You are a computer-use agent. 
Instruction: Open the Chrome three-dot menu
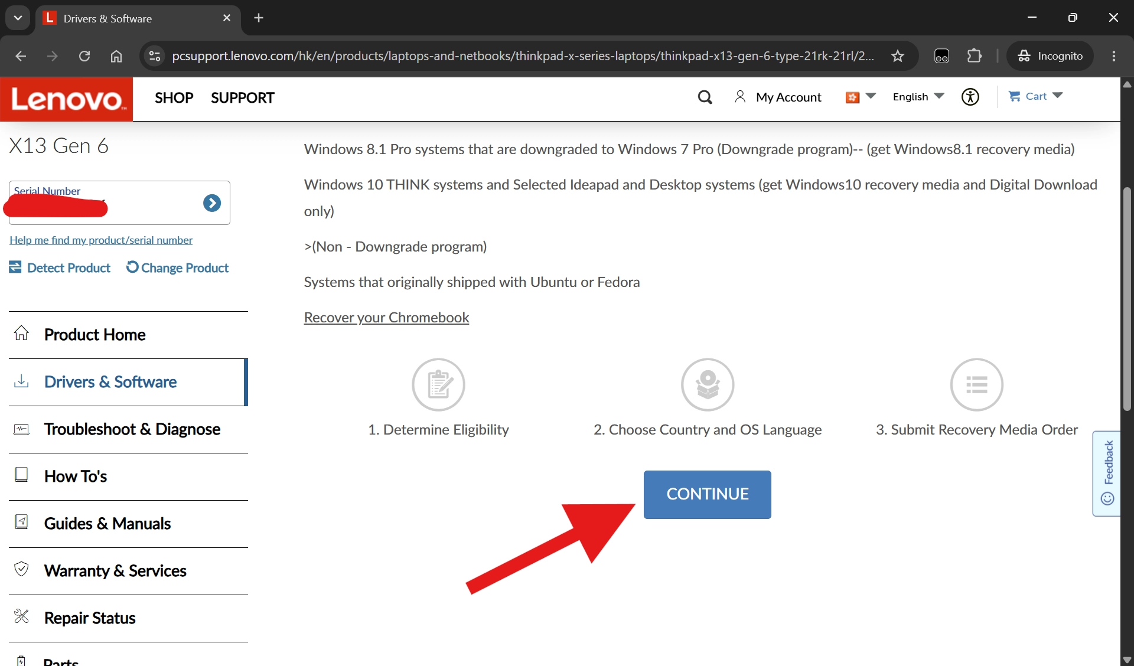1114,56
